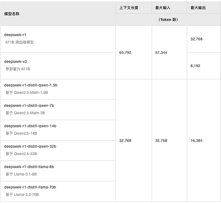Click the 基于 Qwen2.5-Math-1.5B description text
Image resolution: width=221 pixels, height=203 pixels.
coord(27,93)
